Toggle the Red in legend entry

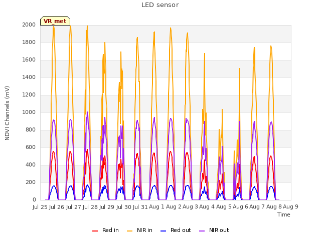106,230
